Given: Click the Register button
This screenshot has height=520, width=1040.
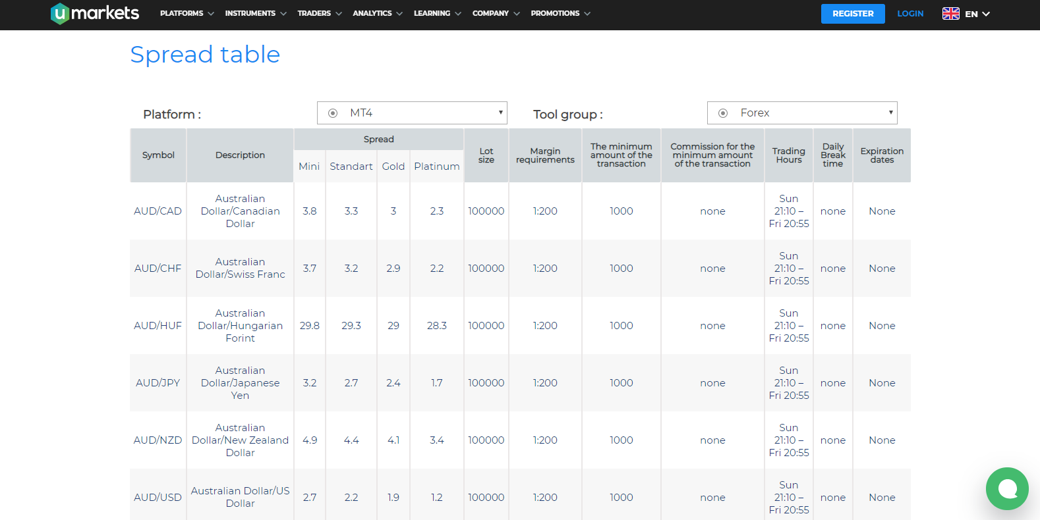Looking at the screenshot, I should (x=852, y=14).
